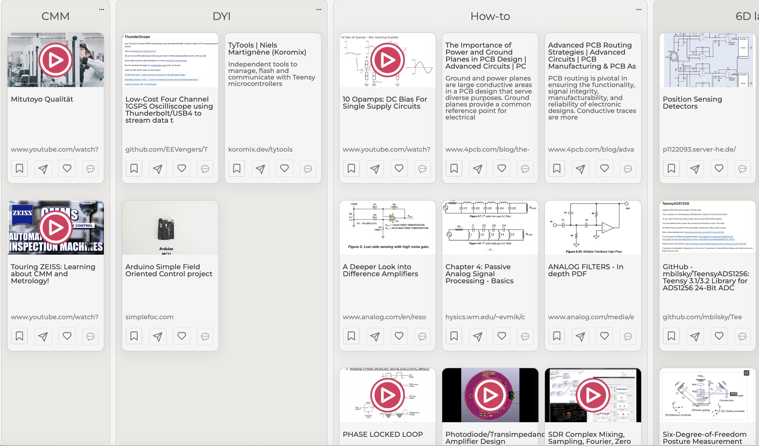Click the bookmark icon on Passive Analog Filters card
This screenshot has width=759, height=446.
click(x=454, y=335)
